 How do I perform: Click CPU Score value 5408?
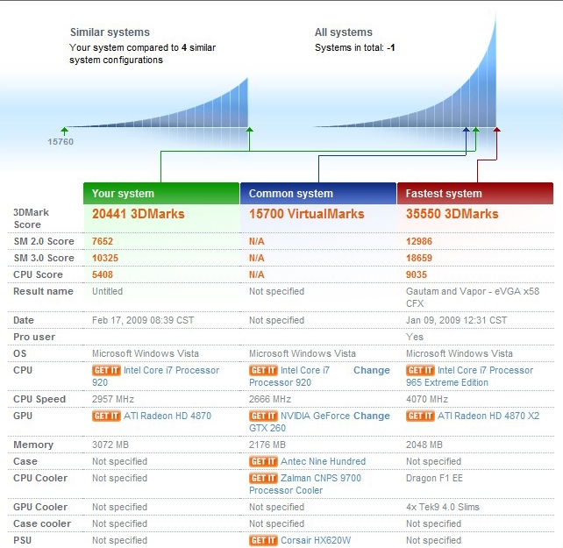(x=103, y=274)
